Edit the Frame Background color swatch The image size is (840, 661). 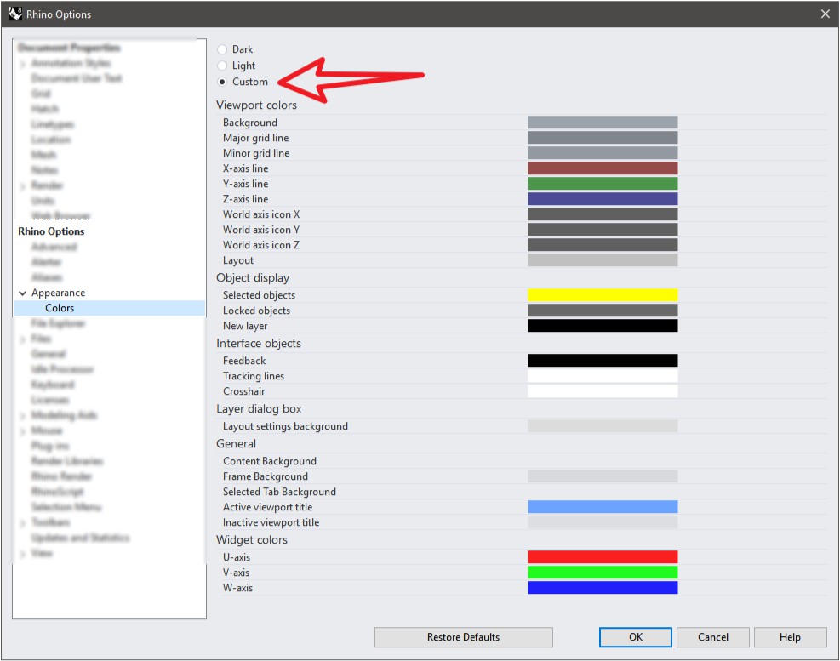pyautogui.click(x=603, y=476)
